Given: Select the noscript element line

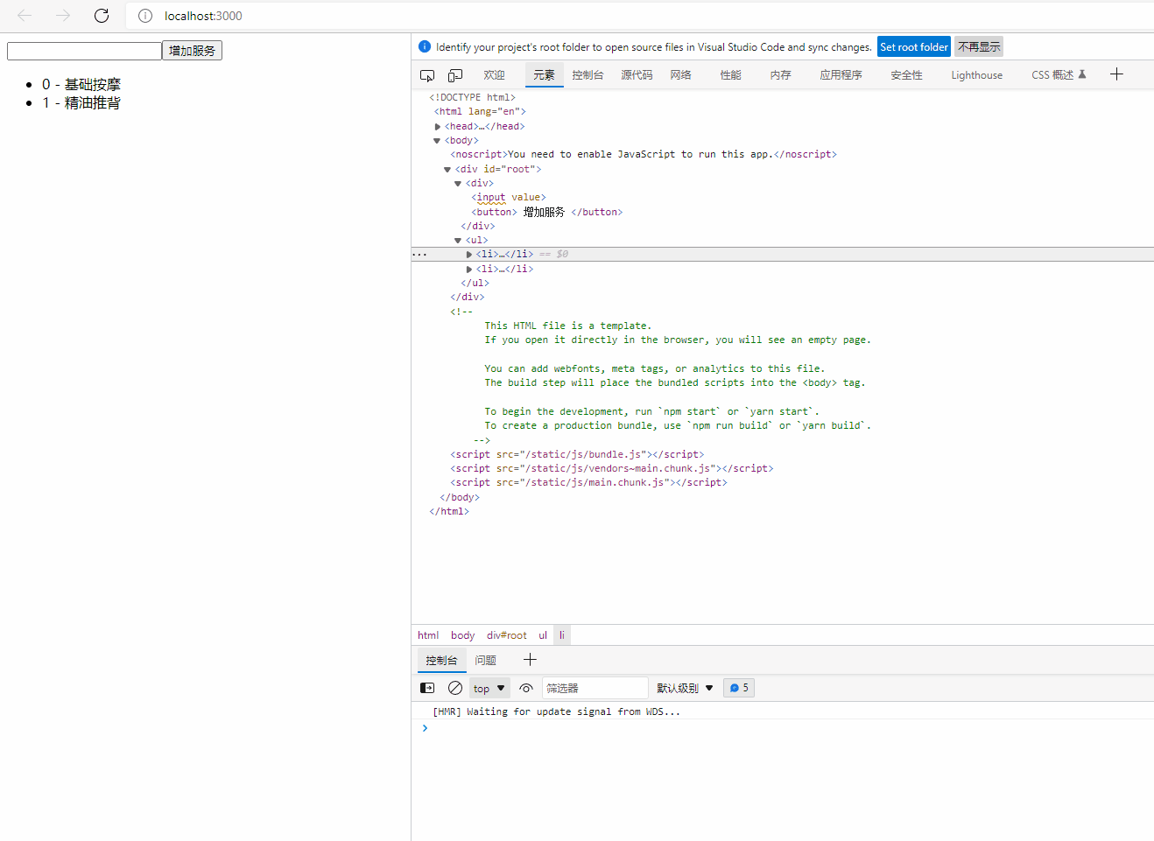Looking at the screenshot, I should coord(644,155).
